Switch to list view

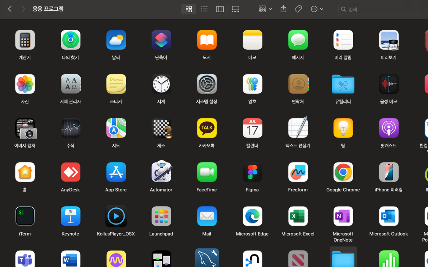204,9
